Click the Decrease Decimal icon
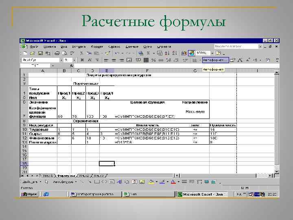This screenshot has width=293, height=220. tap(176, 60)
